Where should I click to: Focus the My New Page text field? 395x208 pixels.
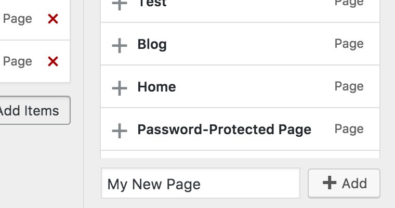click(x=200, y=184)
